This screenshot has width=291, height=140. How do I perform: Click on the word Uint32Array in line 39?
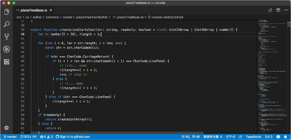pyautogui.click(x=179, y=30)
